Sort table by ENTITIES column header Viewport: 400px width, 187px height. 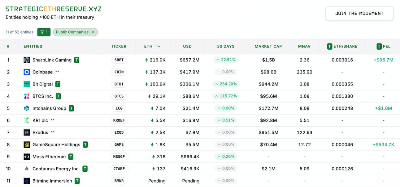pos(33,46)
